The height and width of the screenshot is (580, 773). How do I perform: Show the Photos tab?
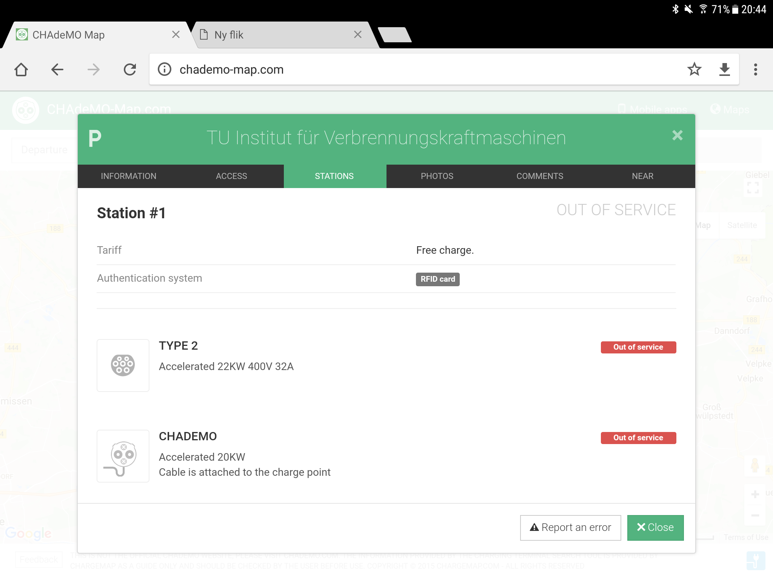(437, 176)
